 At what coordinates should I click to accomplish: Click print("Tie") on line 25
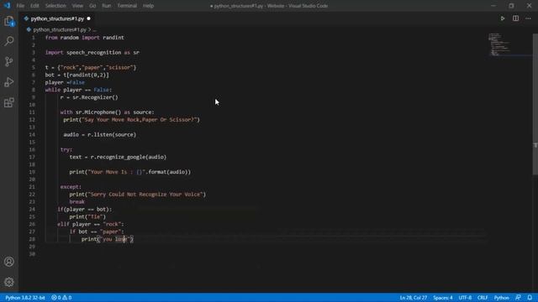point(87,216)
